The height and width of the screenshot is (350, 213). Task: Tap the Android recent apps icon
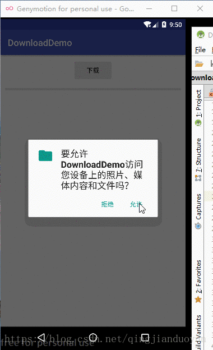[145, 337]
